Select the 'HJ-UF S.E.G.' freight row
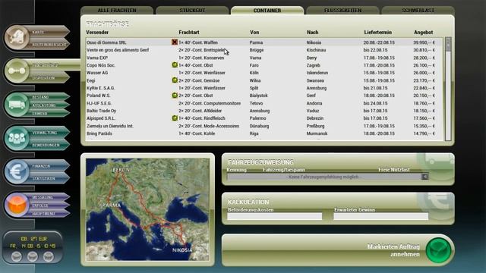This screenshot has height=273, width=486. [265, 103]
